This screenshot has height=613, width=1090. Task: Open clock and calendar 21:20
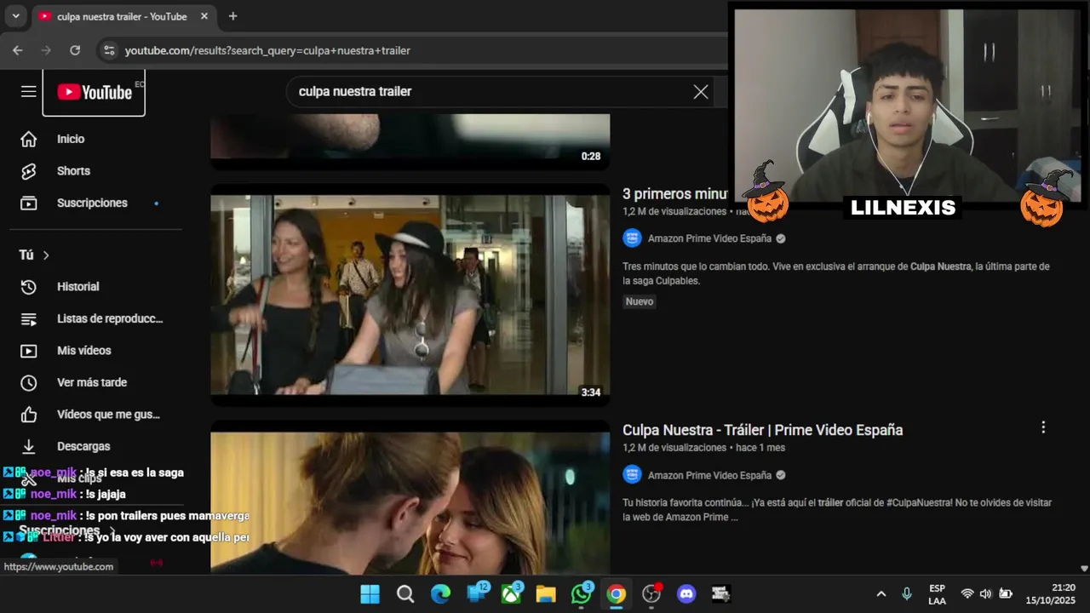(1053, 593)
